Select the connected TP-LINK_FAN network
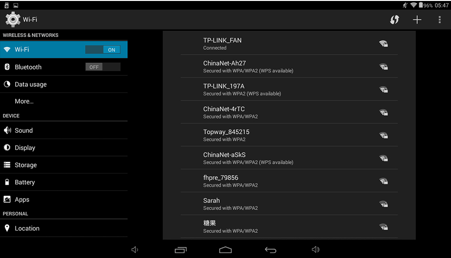Viewport: 451px width, 258px height. click(x=289, y=44)
